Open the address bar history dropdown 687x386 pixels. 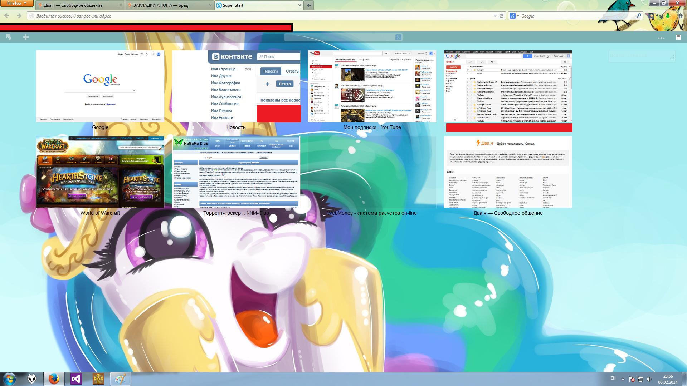pos(495,16)
